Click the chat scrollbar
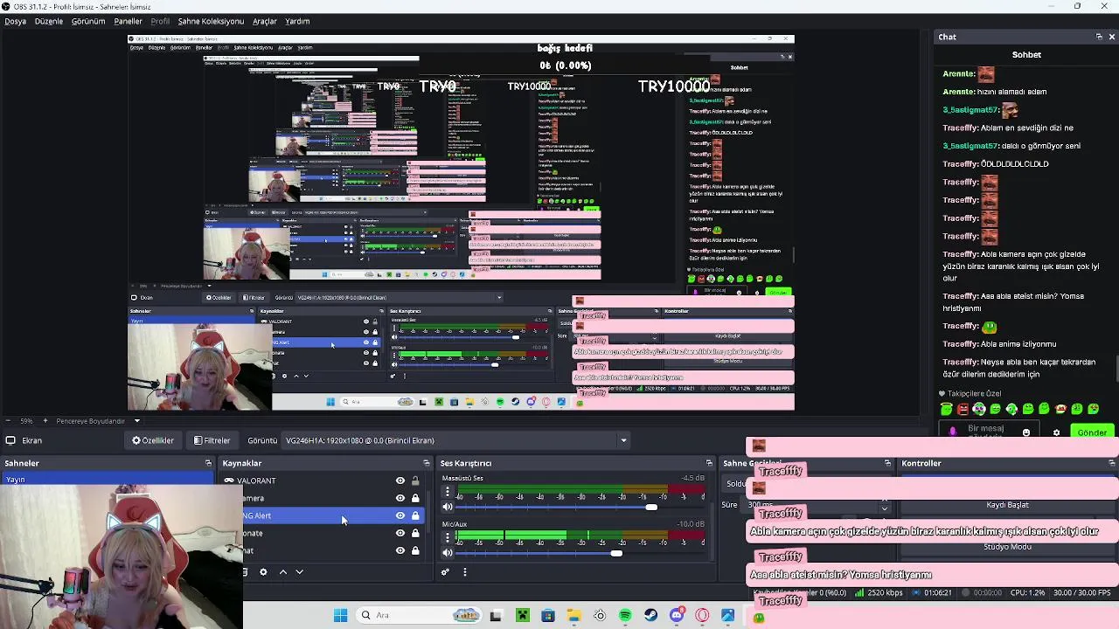1119x629 pixels. pyautogui.click(x=1116, y=367)
